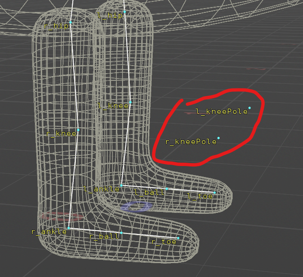Pick the r_ankle joint
Viewport: 303px width, 277px height.
coord(69,228)
